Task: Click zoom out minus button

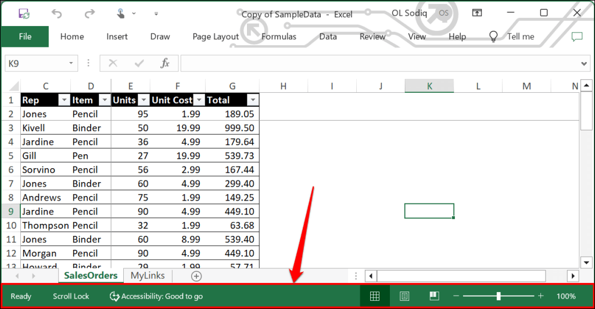Action: [456, 296]
